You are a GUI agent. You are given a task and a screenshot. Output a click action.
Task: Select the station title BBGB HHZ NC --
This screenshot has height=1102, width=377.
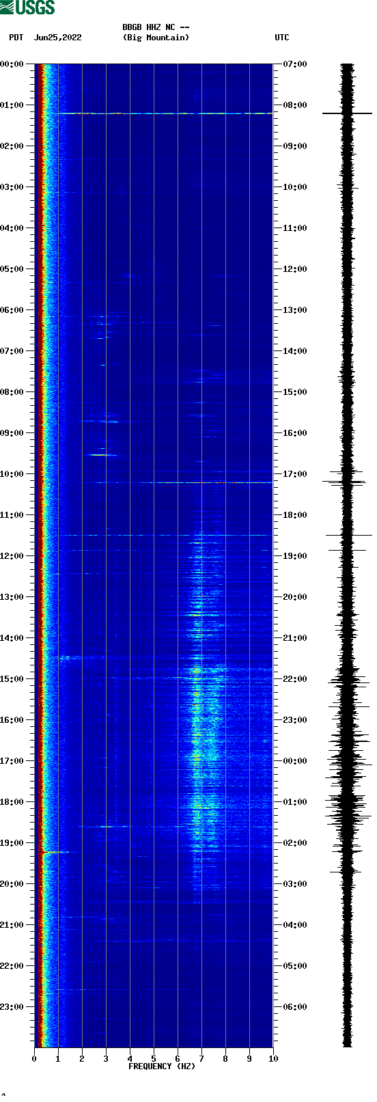(x=156, y=27)
